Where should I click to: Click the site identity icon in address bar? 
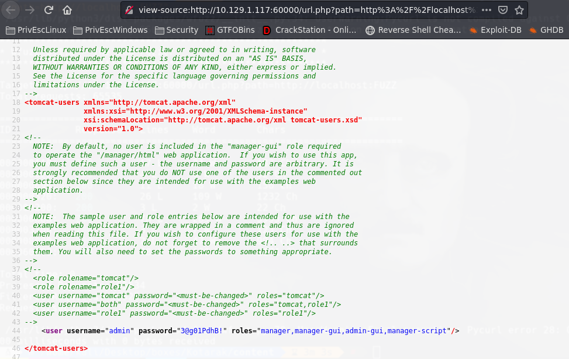click(128, 10)
